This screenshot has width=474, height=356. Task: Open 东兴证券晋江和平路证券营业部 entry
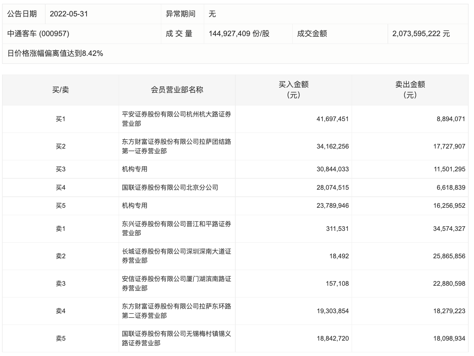176,229
